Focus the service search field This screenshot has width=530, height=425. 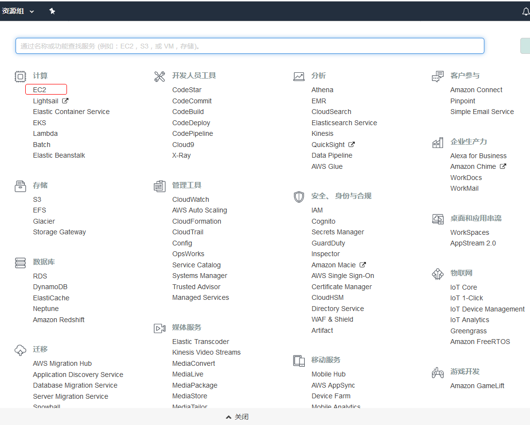point(249,46)
